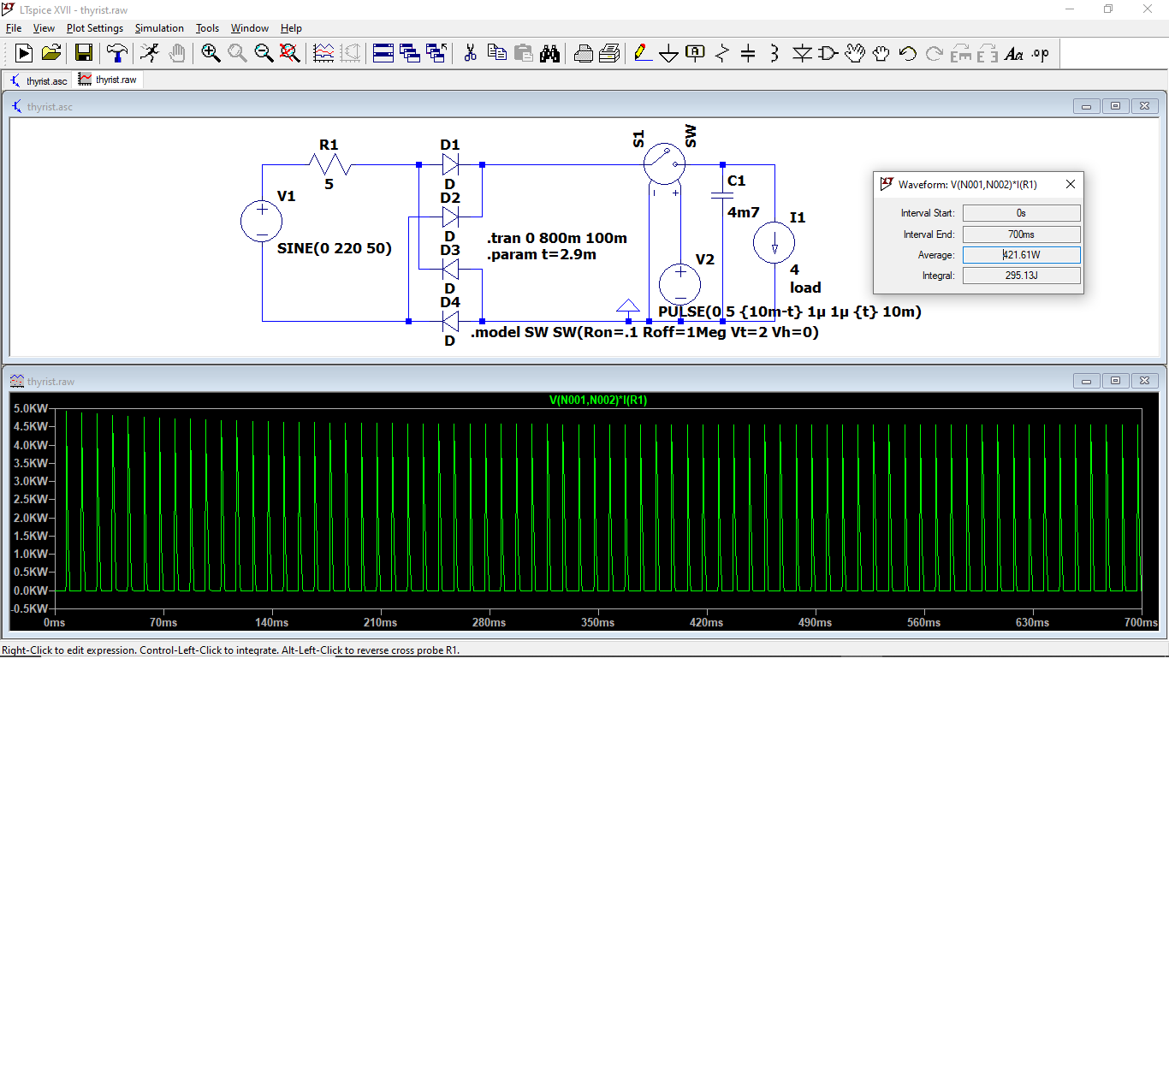Close the Waveform integration dialog

1070,184
